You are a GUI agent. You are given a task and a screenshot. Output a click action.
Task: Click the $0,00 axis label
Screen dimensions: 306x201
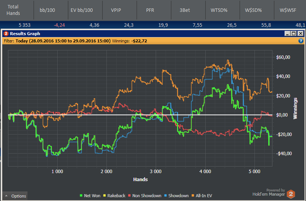pyautogui.click(x=282, y=115)
